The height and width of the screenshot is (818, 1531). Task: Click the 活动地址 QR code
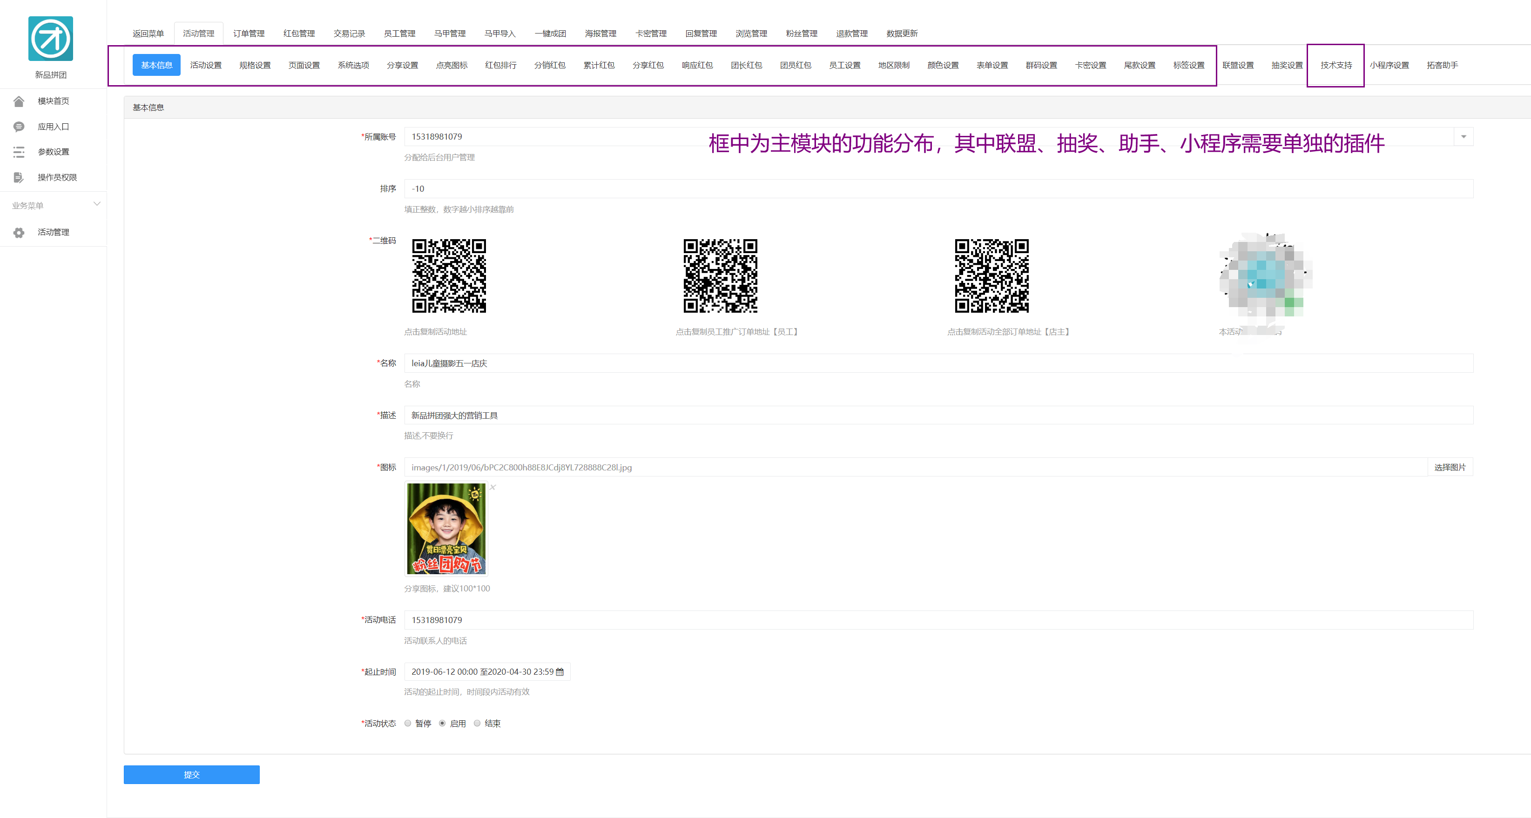pos(449,275)
